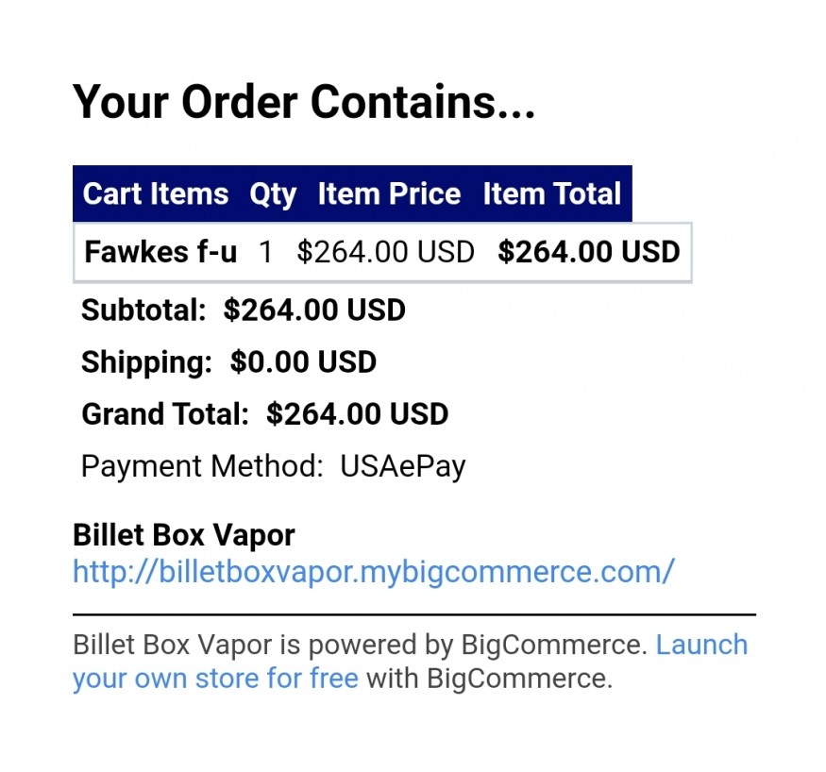This screenshot has height=772, width=826.
Task: Click the 'Your Order Contains...' heading
Action: (304, 101)
